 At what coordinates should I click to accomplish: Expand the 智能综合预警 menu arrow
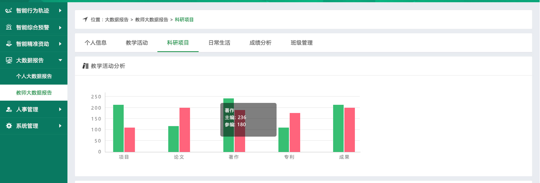[60, 27]
